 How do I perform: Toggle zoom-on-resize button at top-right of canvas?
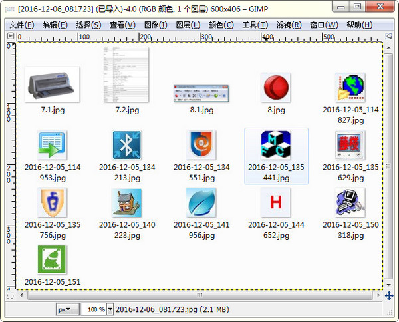tap(389, 37)
